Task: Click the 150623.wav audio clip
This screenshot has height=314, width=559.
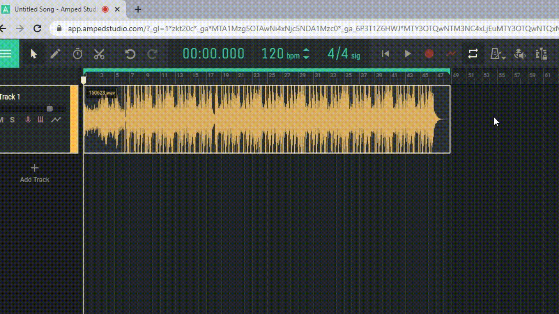Action: point(262,119)
